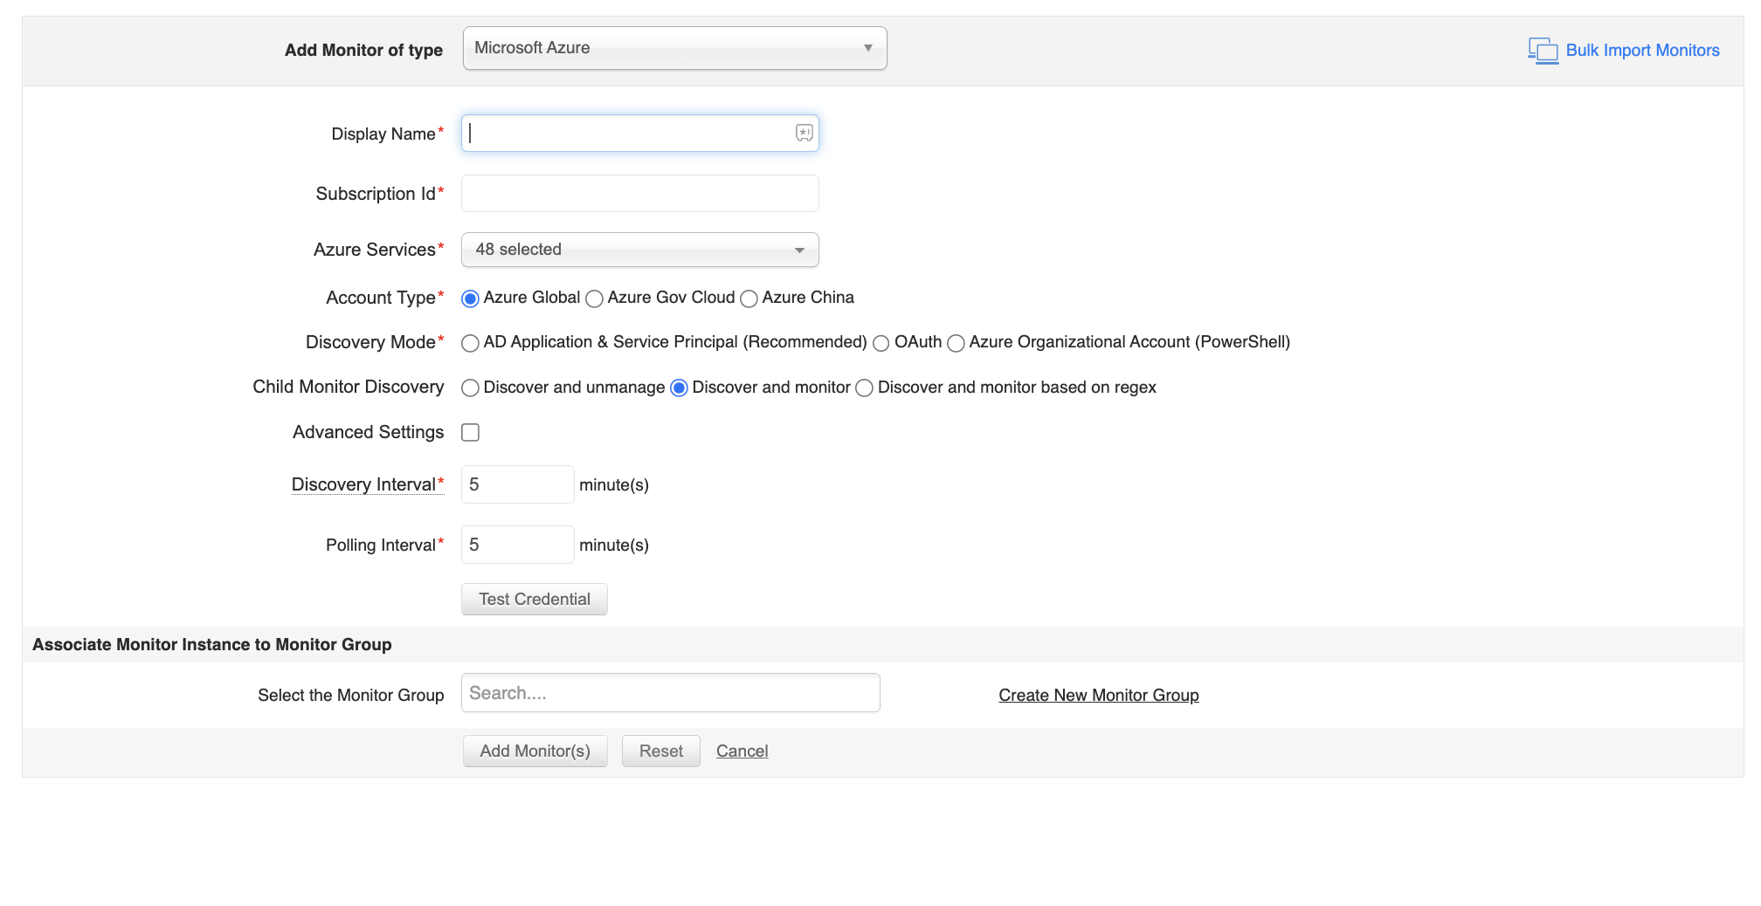Viewport: 1761px width, 906px height.
Task: Choose Azure Organizational Account (PowerShell) mode
Action: (x=955, y=343)
